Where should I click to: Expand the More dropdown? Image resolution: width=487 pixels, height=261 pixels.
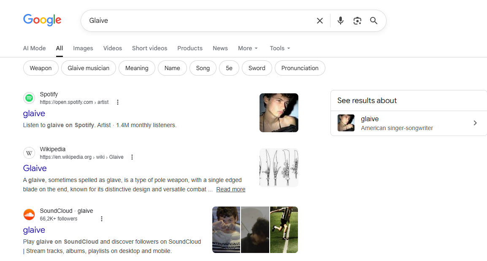coord(248,48)
